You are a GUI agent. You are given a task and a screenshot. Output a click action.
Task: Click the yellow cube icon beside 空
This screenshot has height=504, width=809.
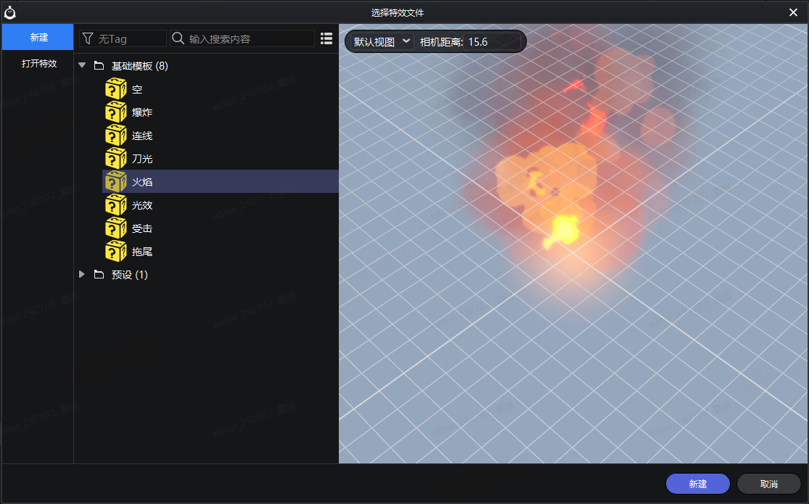(x=116, y=89)
